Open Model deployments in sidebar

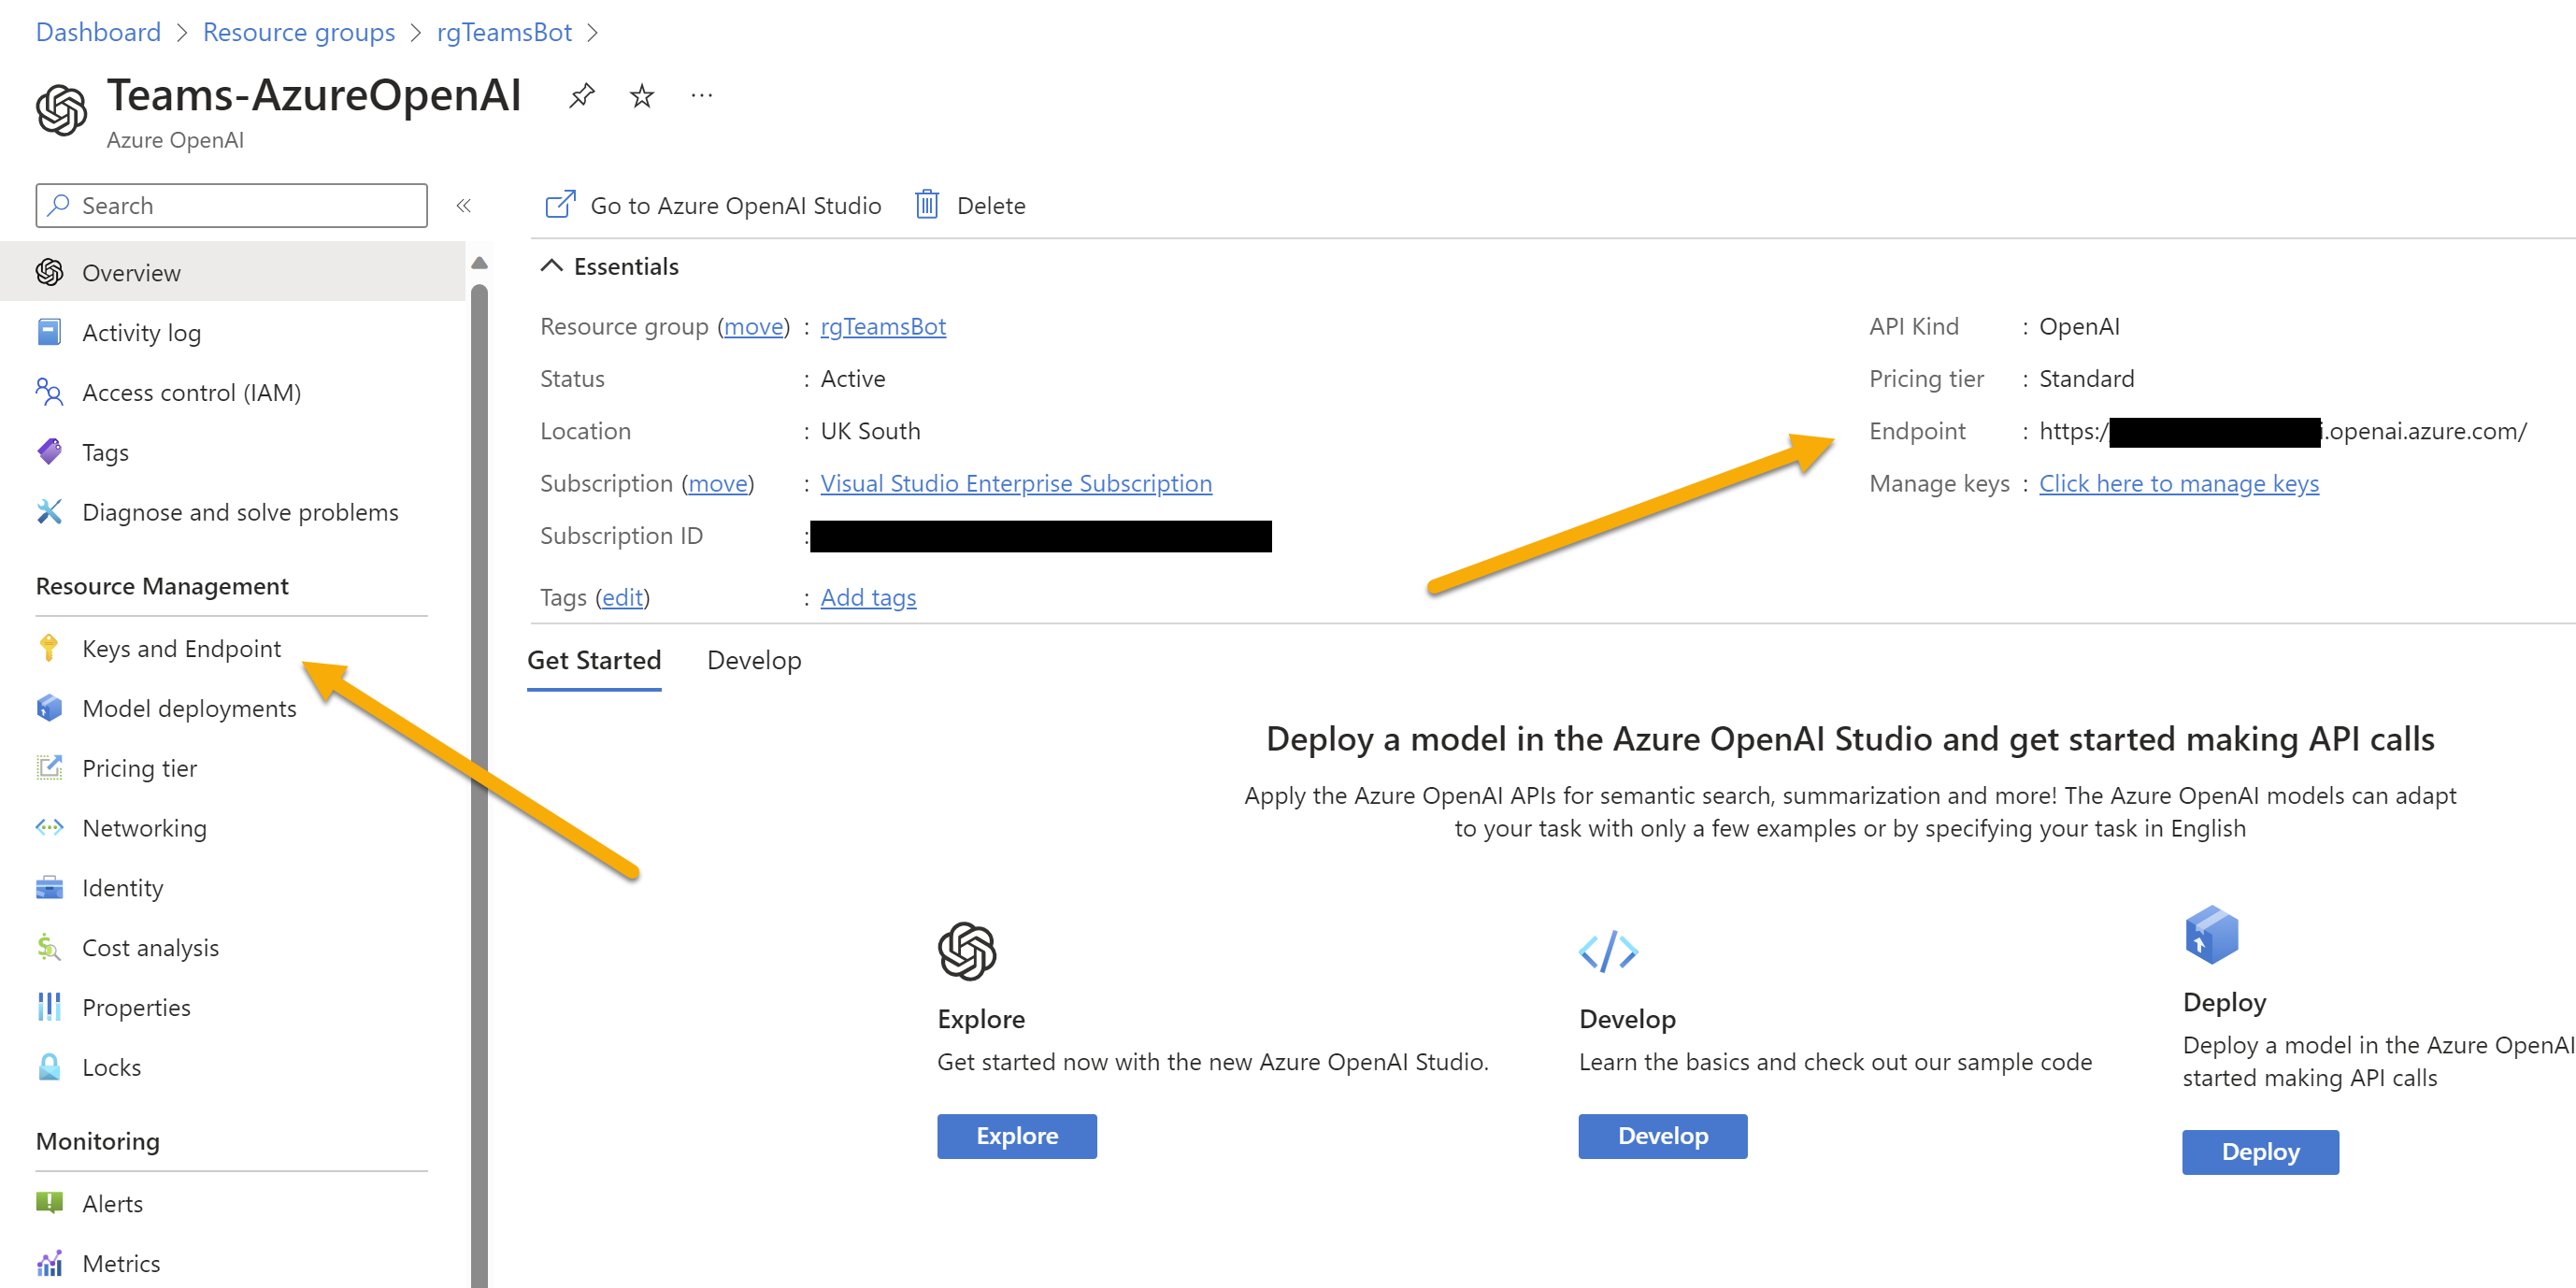tap(189, 709)
